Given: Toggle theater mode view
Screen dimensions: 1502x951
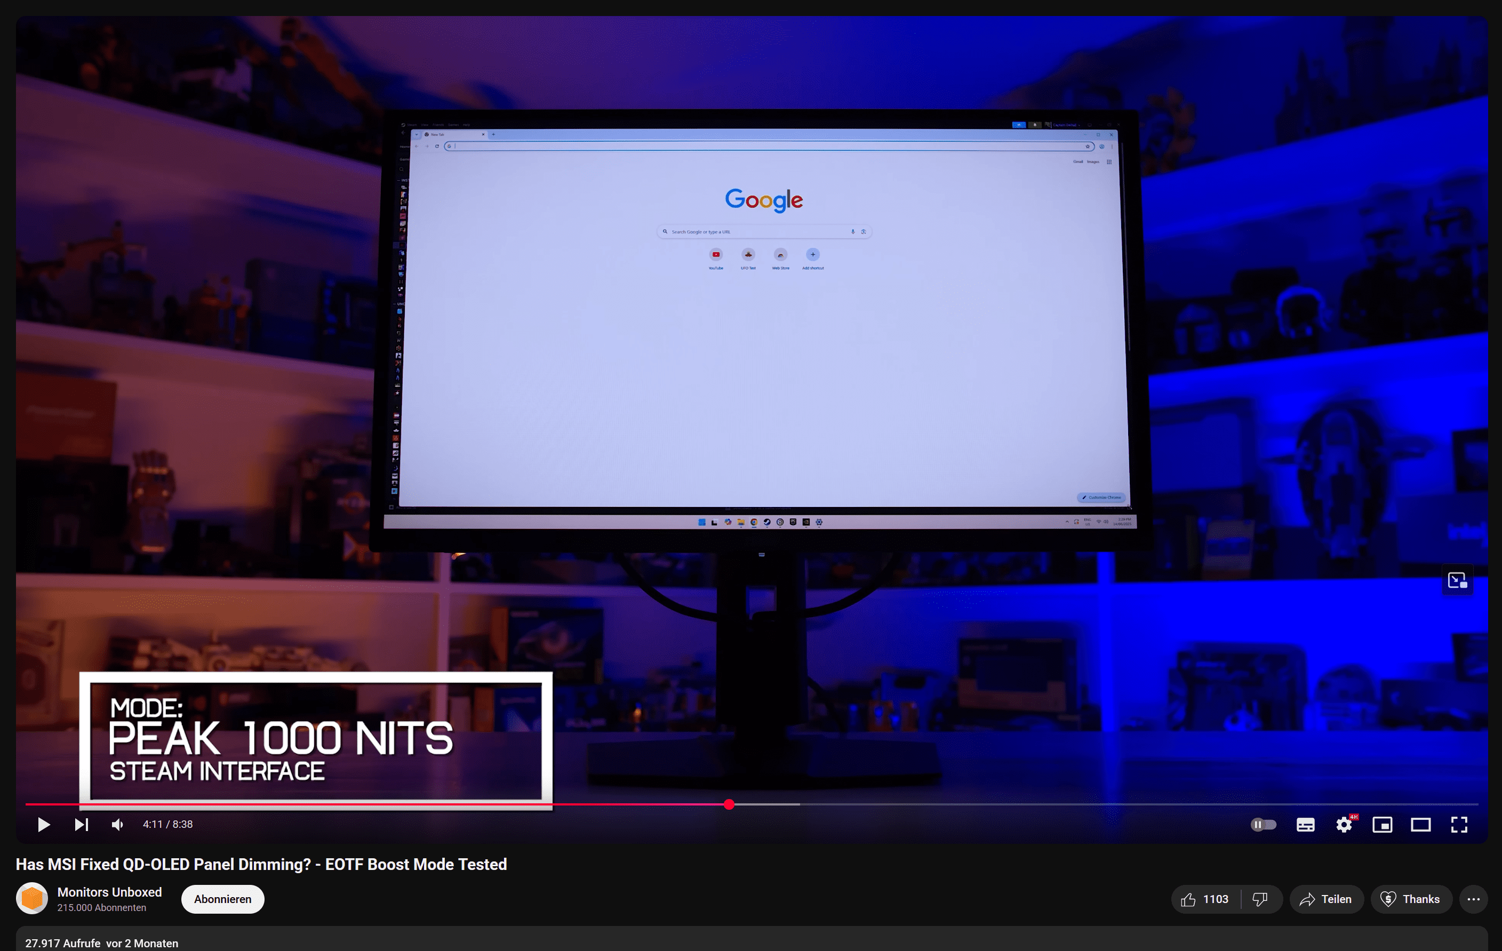Looking at the screenshot, I should coord(1420,825).
